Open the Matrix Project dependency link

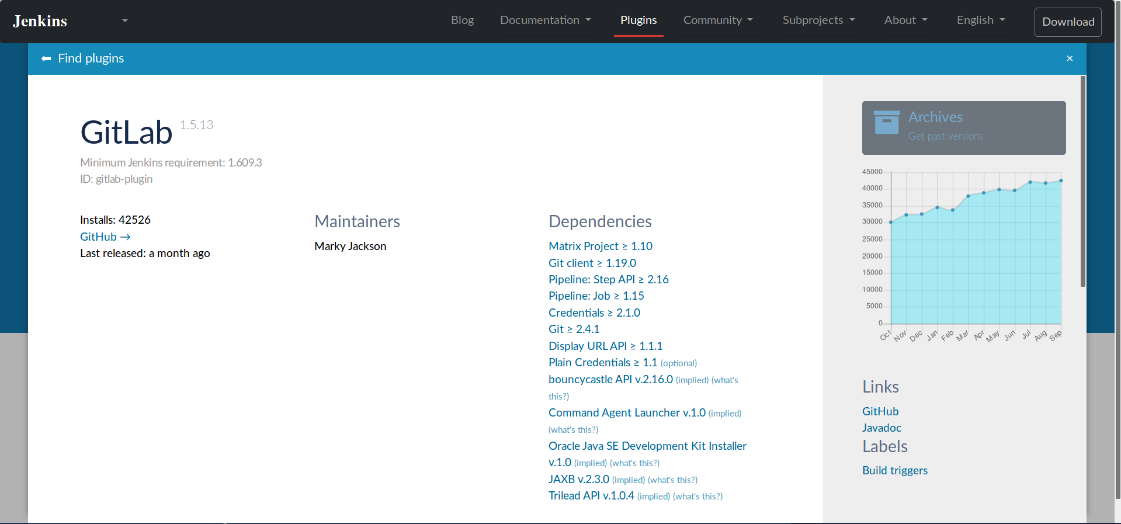tap(600, 246)
